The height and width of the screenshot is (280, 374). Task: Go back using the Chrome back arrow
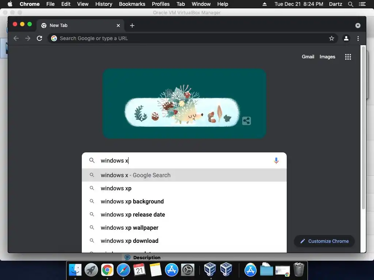16,38
